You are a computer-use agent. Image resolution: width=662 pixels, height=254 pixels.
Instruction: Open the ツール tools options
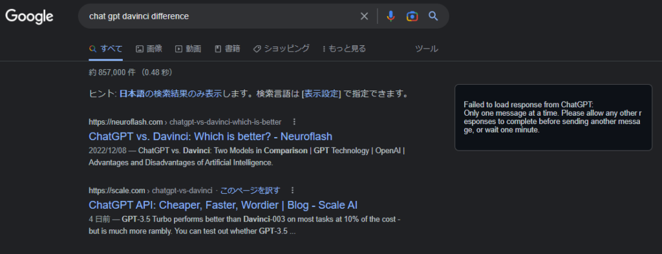coord(427,49)
